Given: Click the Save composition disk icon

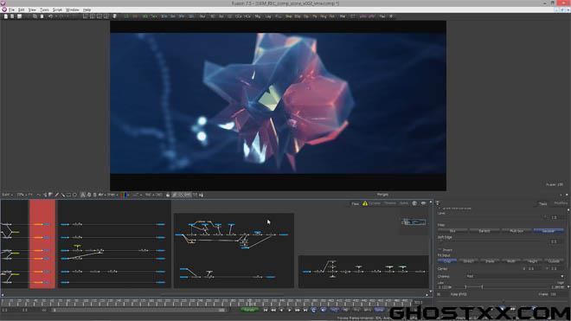Looking at the screenshot, I should pyautogui.click(x=19, y=16).
